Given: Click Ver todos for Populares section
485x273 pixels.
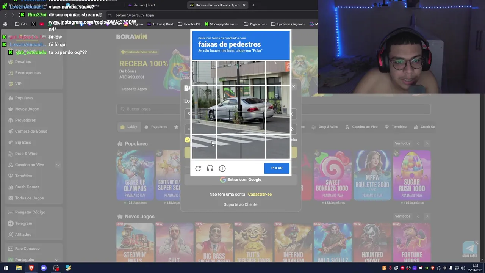Looking at the screenshot, I should (402, 144).
